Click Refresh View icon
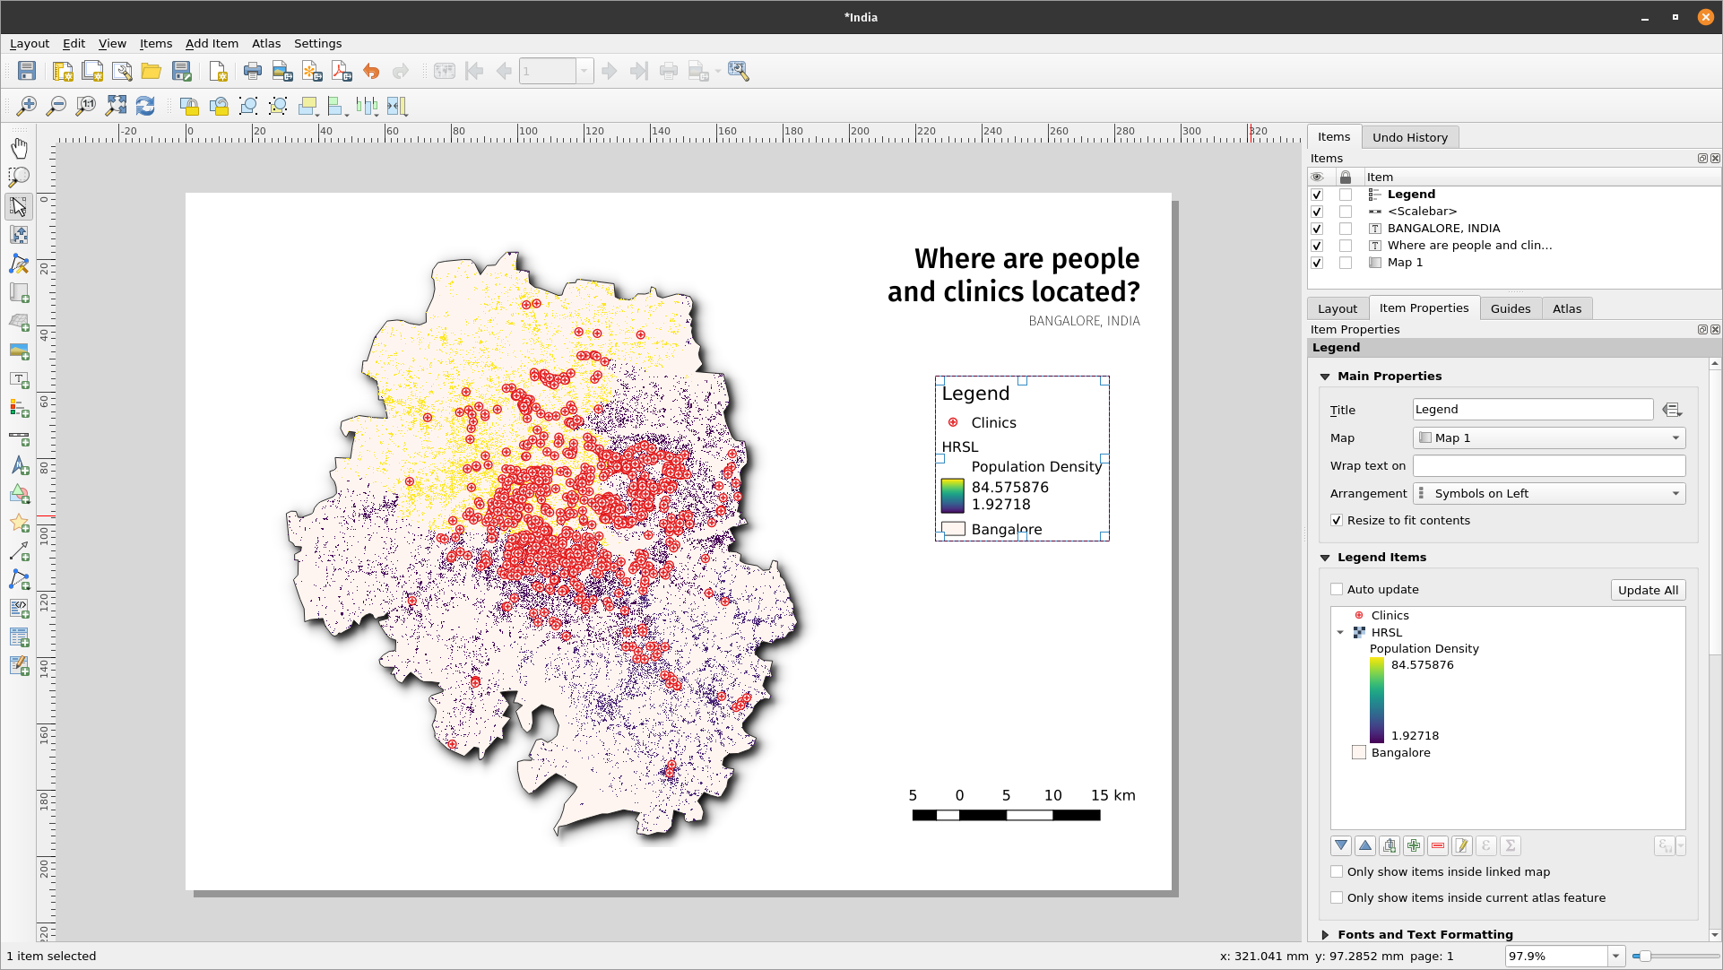This screenshot has height=970, width=1723. [145, 106]
